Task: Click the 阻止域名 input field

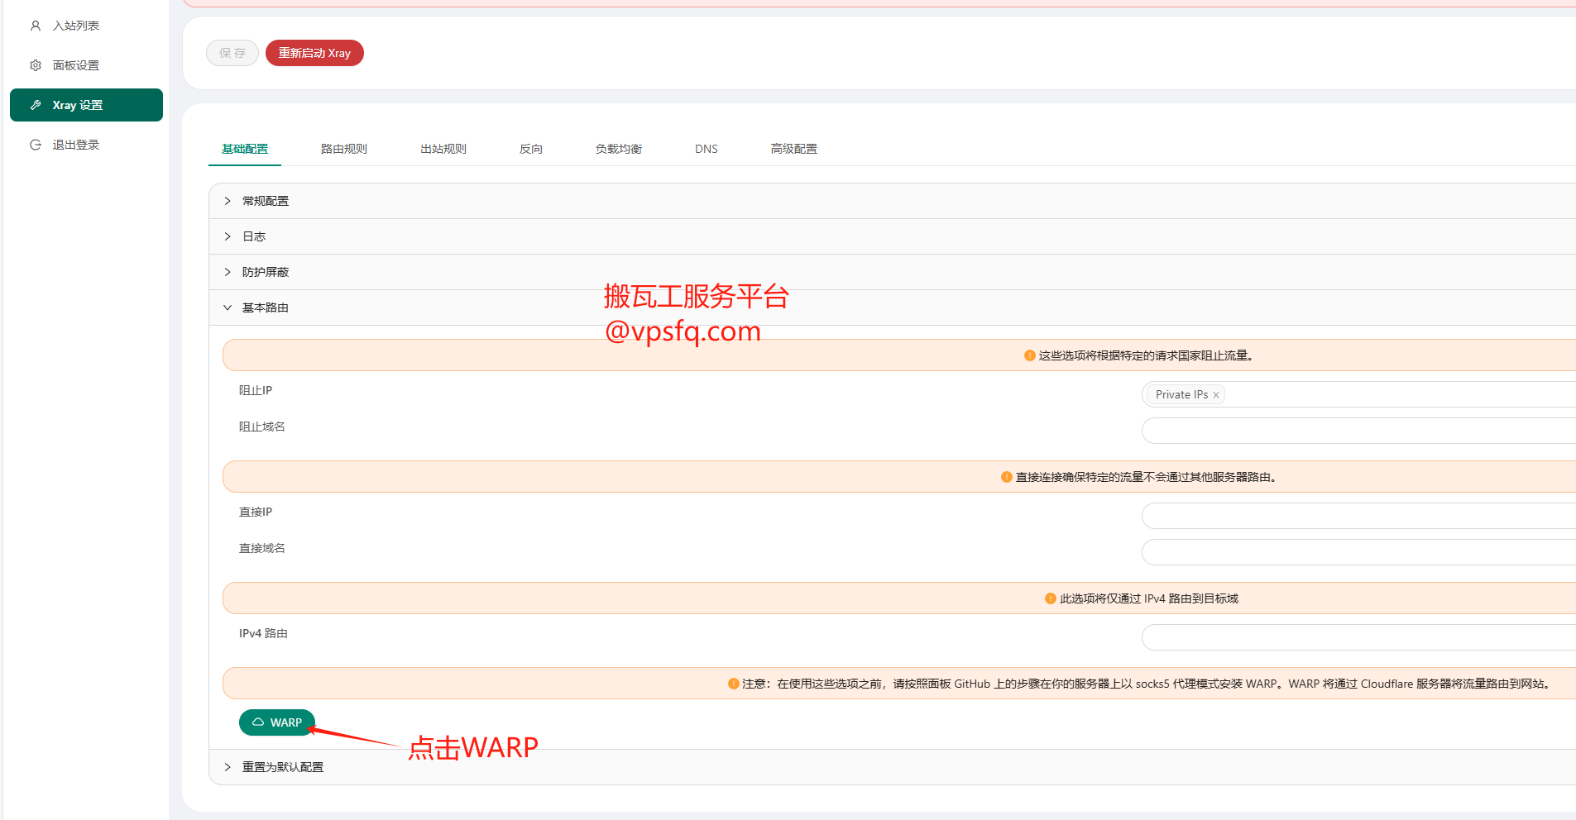Action: point(1357,431)
